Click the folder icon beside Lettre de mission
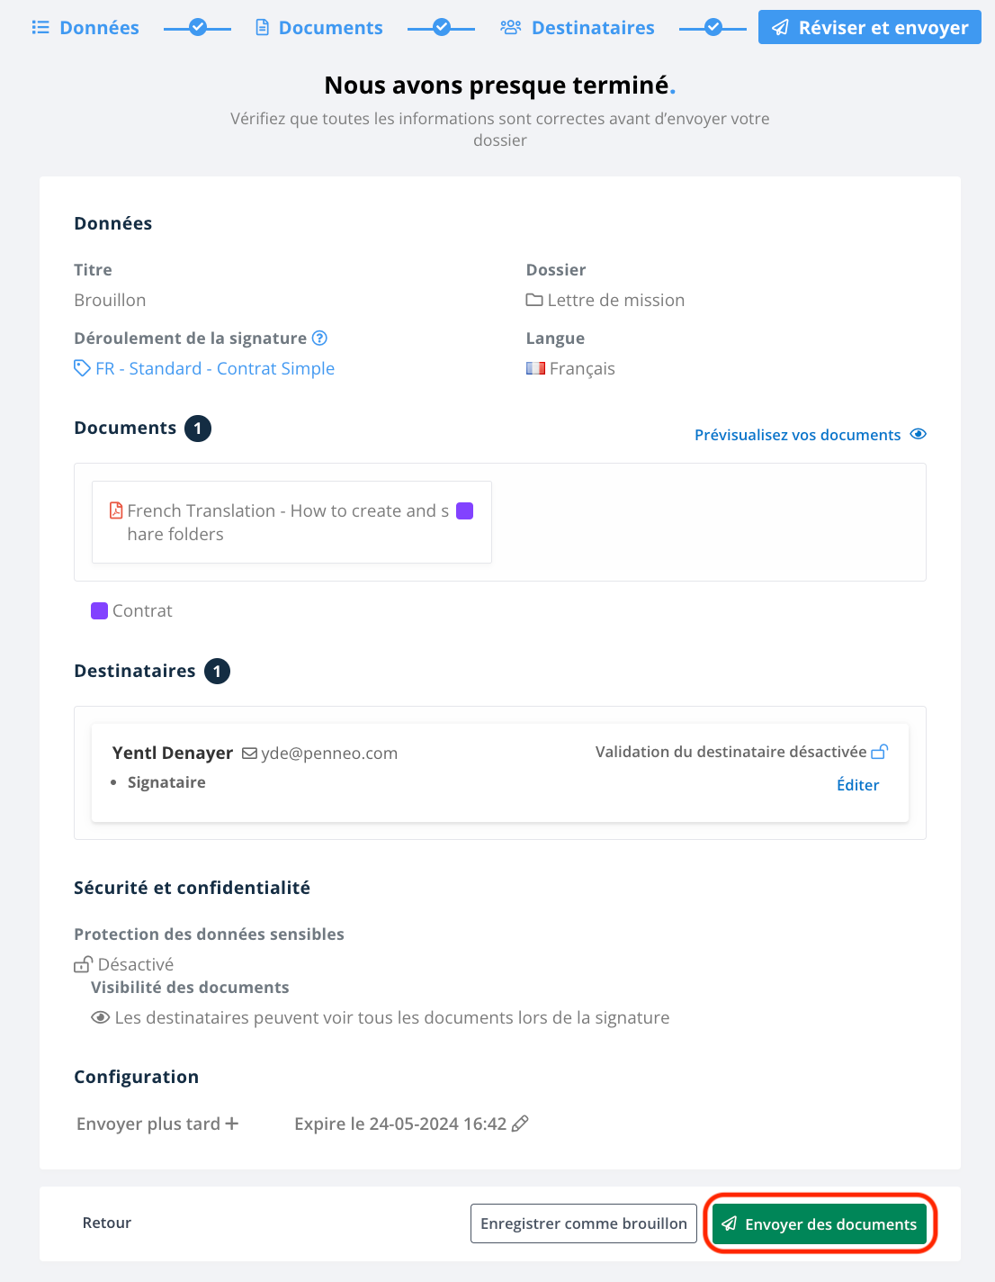 [x=534, y=300]
